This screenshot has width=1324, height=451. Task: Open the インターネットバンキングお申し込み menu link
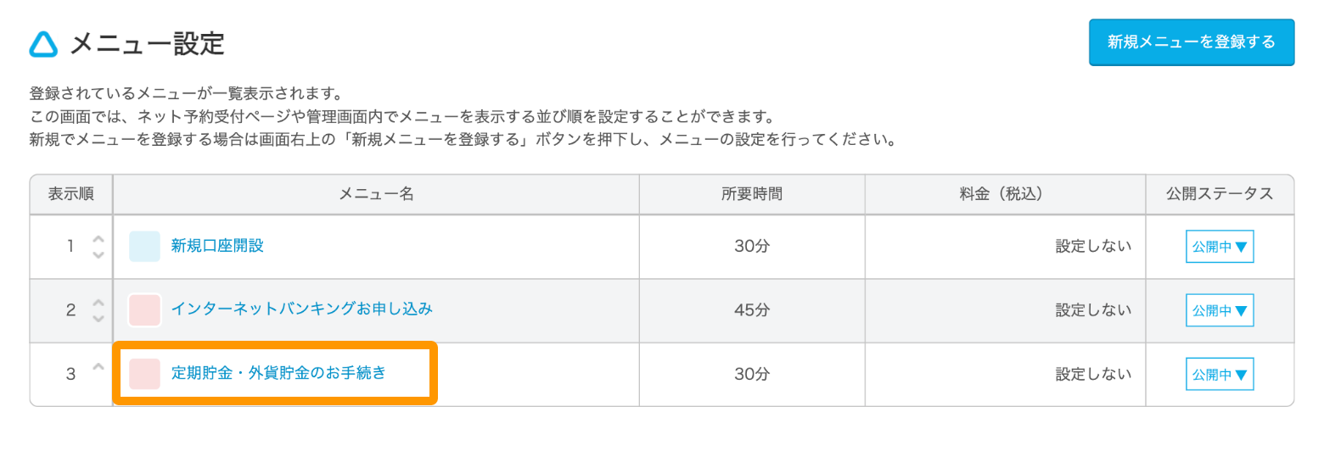point(302,309)
